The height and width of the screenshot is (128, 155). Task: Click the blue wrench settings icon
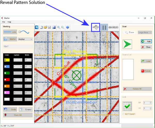coord(37,27)
